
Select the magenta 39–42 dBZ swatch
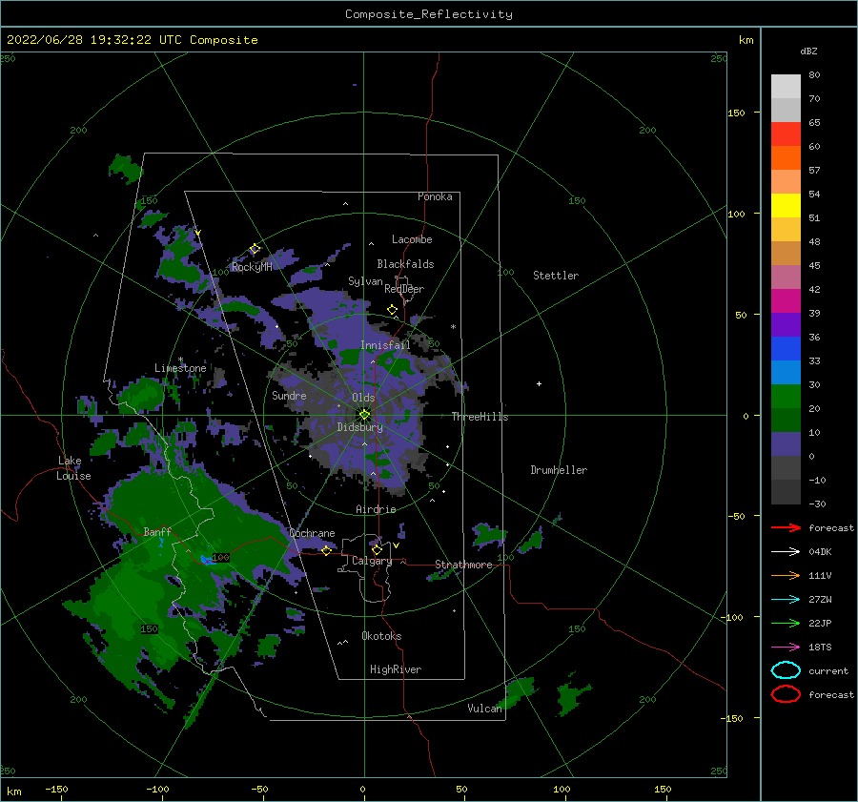pos(786,301)
